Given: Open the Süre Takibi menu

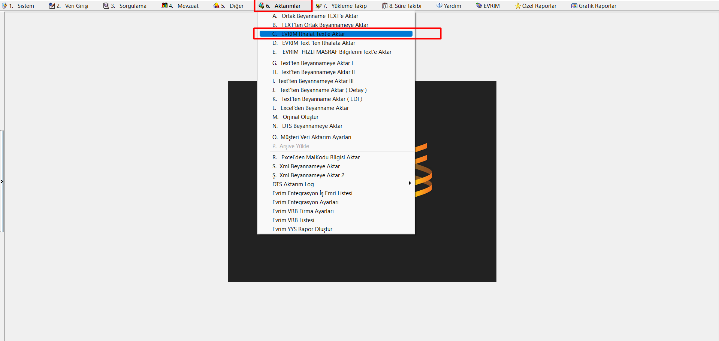Looking at the screenshot, I should (x=405, y=6).
